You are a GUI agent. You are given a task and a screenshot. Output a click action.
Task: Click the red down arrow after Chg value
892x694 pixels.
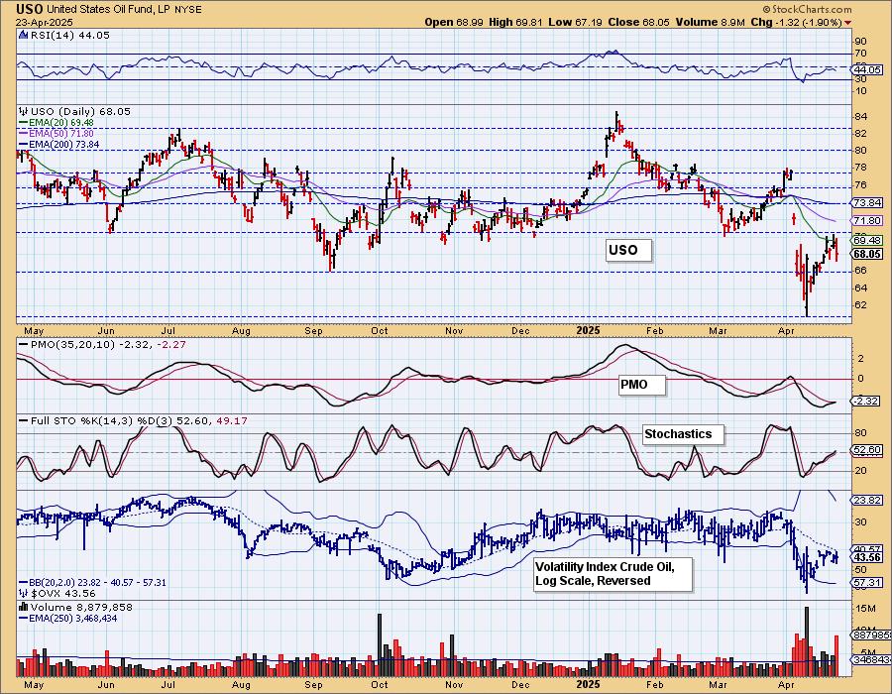click(848, 22)
